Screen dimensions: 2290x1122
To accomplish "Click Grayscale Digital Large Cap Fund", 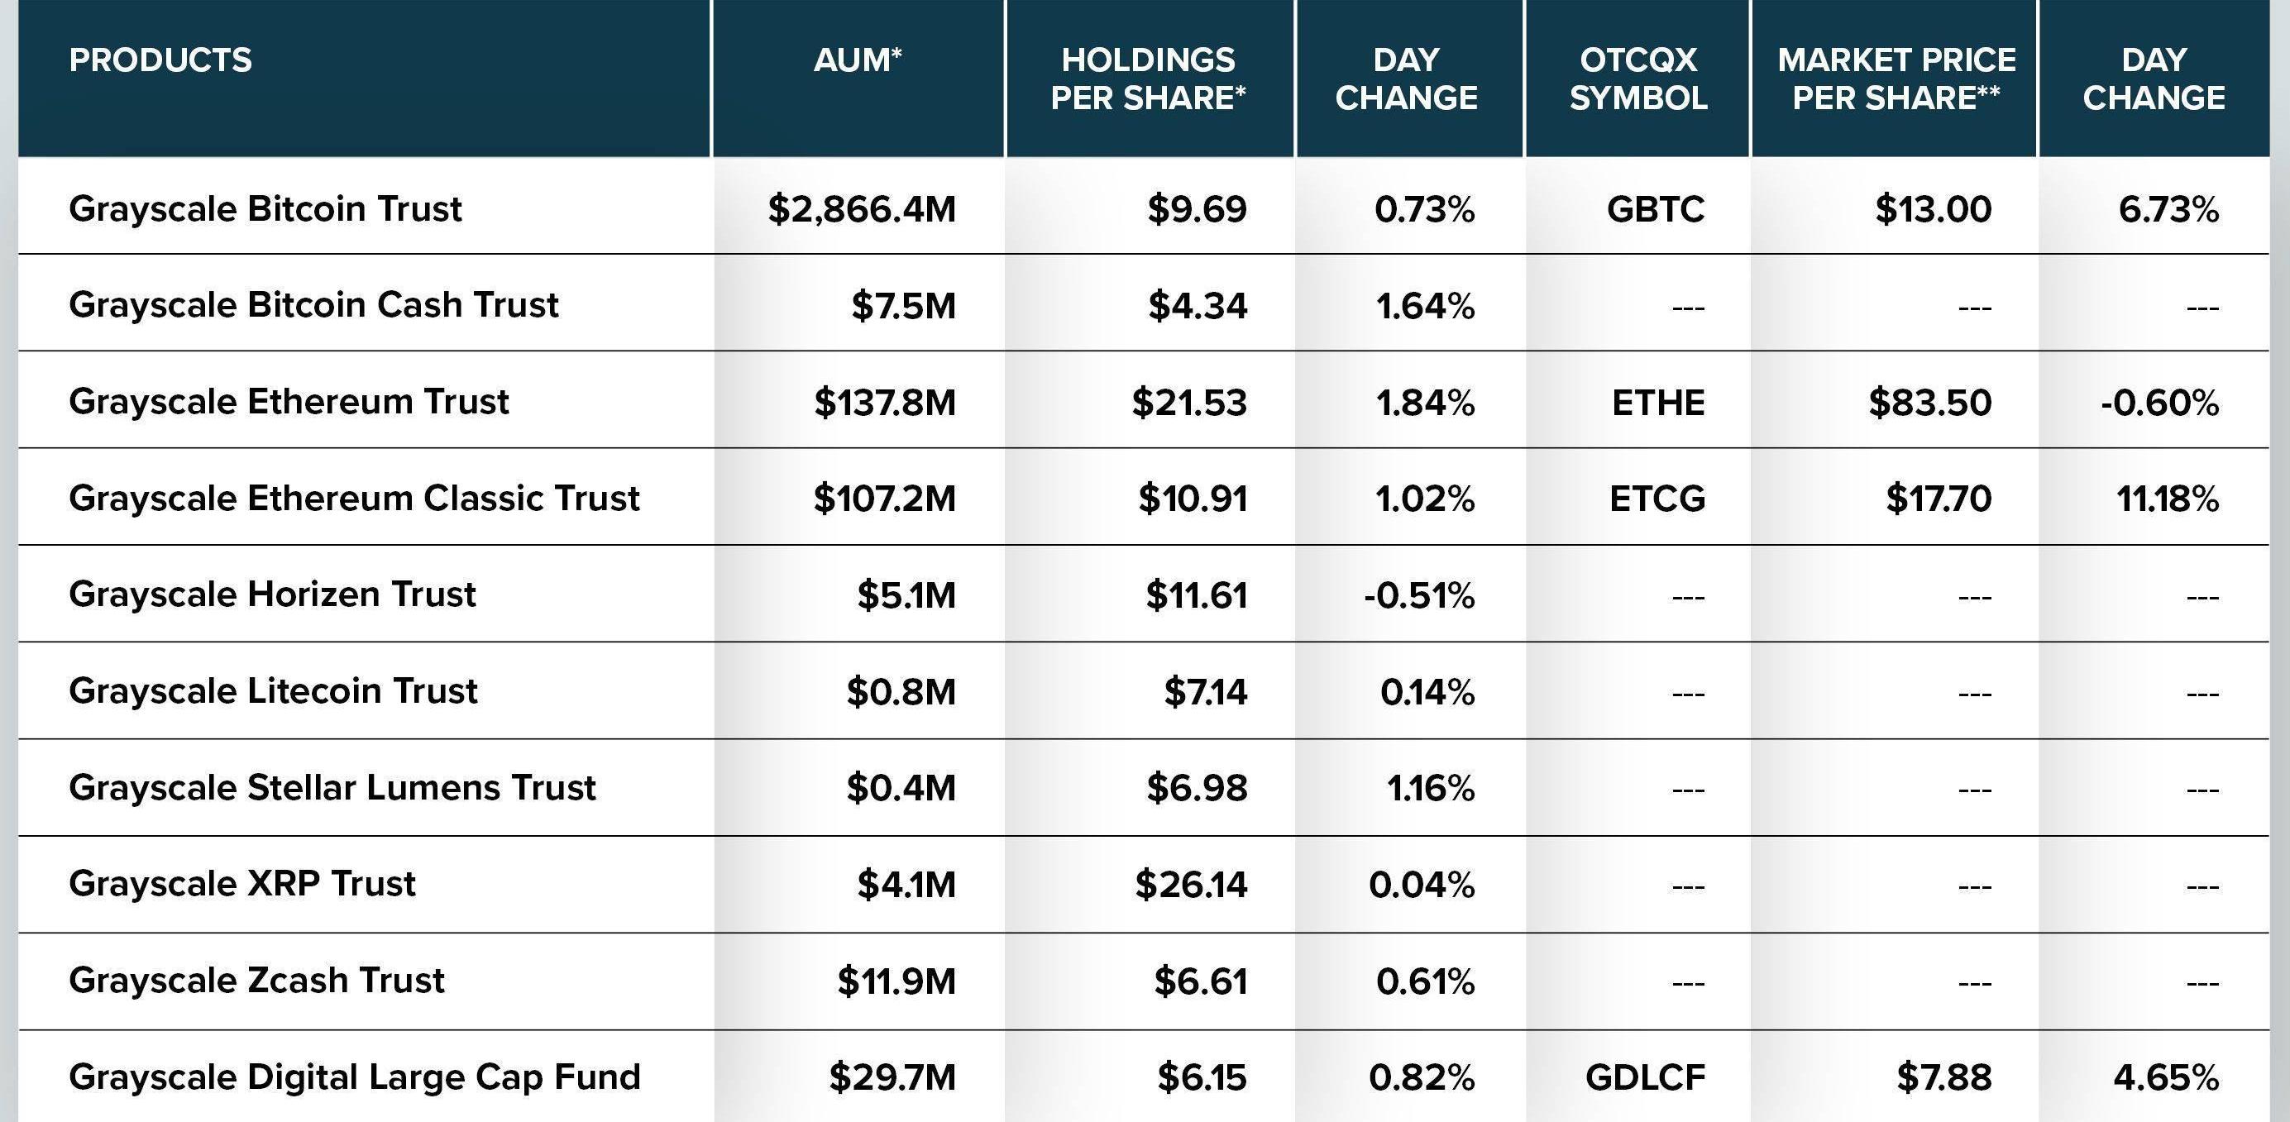I will pos(354,1077).
